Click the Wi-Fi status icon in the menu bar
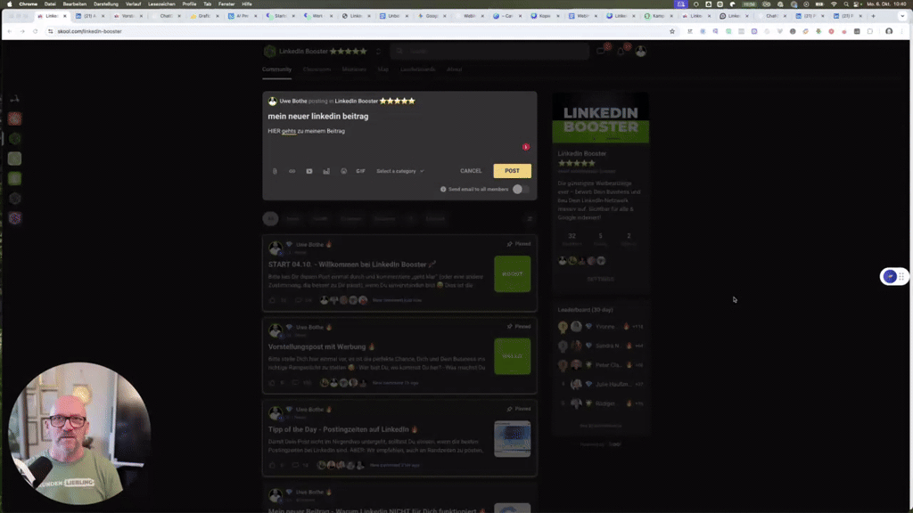 (x=834, y=4)
